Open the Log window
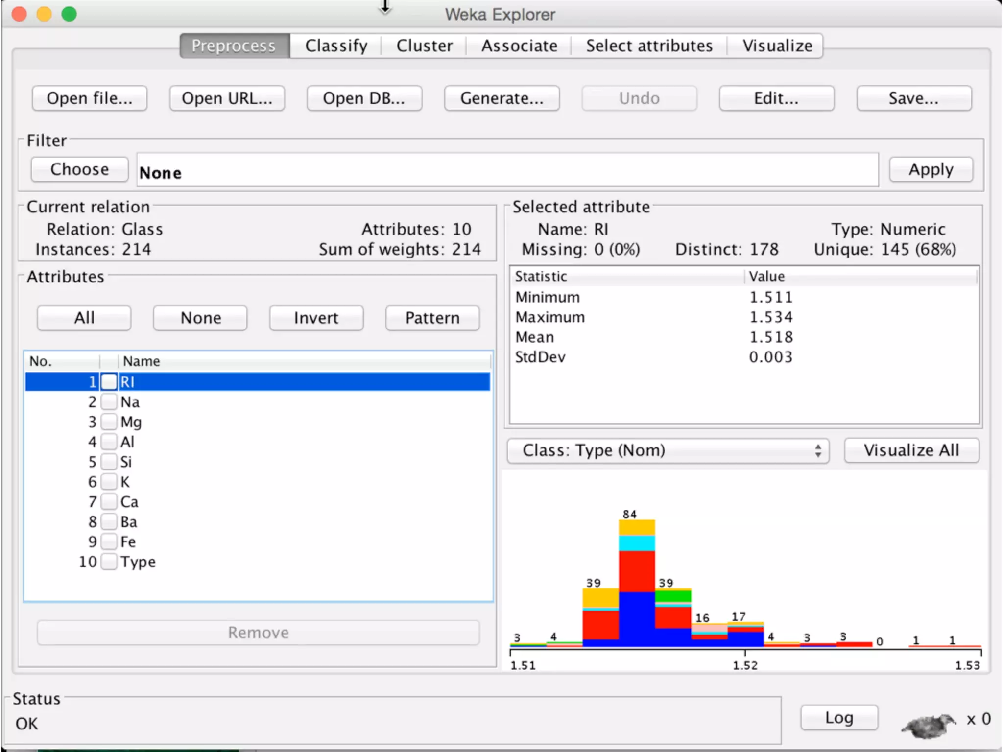1003x752 pixels. [x=839, y=718]
